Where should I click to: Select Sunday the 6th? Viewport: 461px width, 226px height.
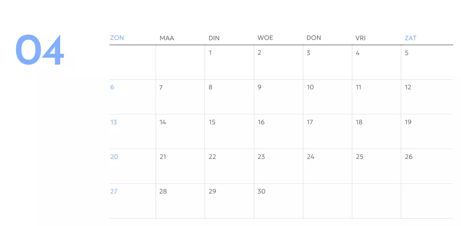click(112, 87)
